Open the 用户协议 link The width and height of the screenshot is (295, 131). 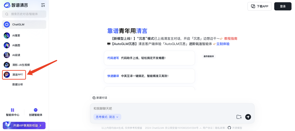click(x=208, y=128)
